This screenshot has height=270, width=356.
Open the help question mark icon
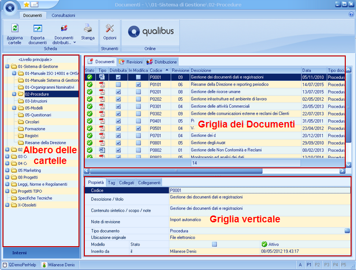tap(351, 15)
